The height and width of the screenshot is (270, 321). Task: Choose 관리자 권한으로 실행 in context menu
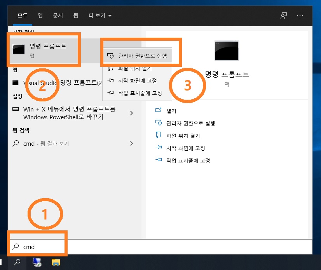(x=137, y=56)
